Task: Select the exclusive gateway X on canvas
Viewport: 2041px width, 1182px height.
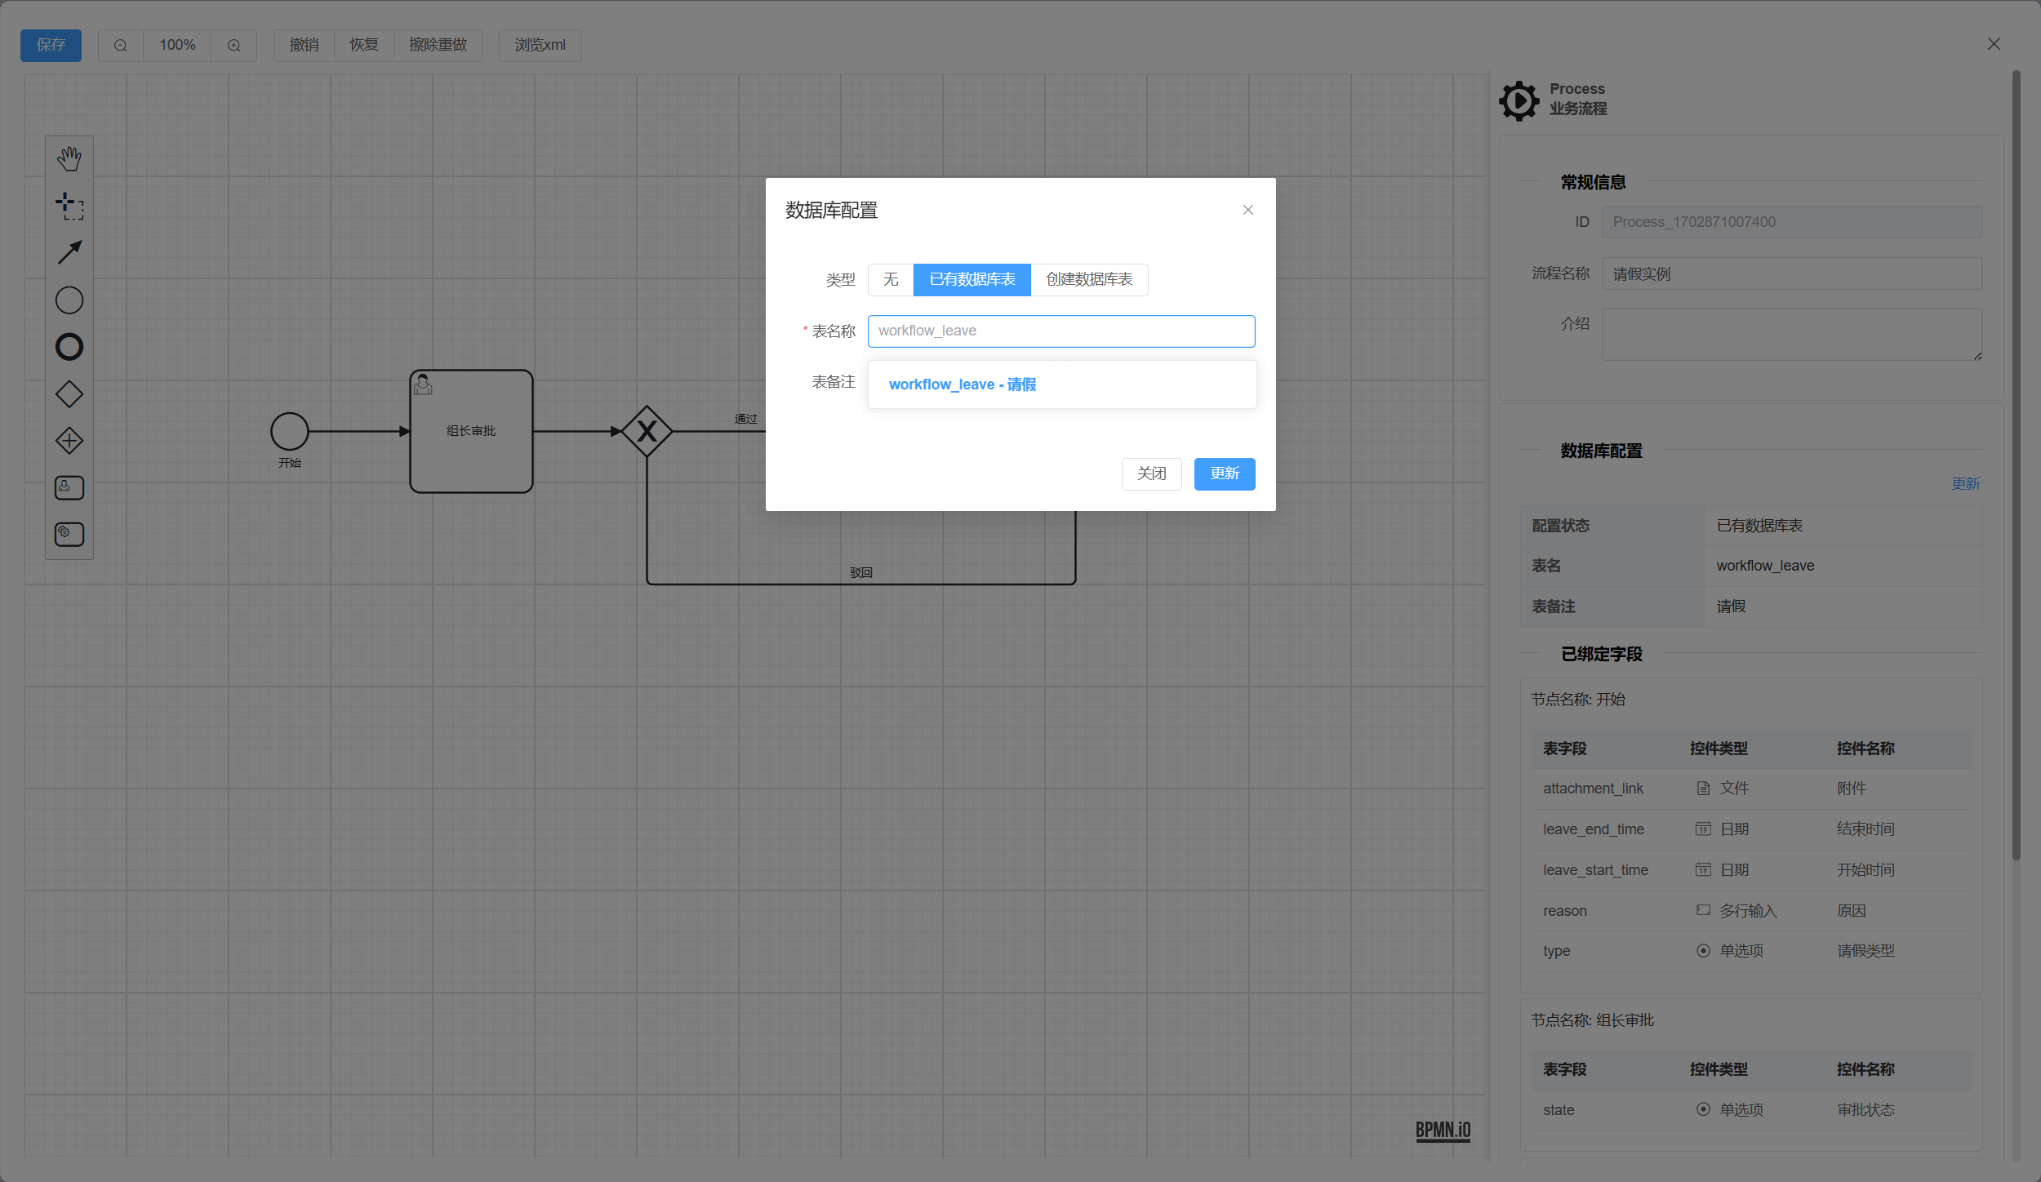Action: 647,431
